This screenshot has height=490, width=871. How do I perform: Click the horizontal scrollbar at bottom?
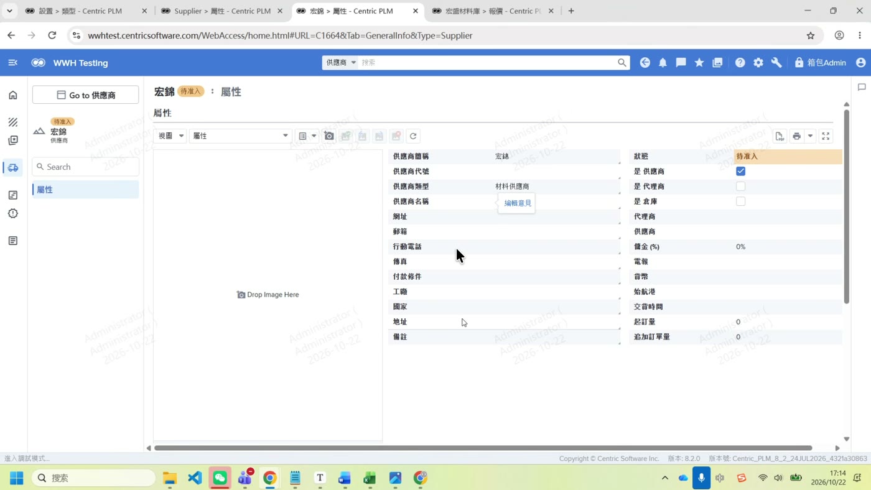(x=483, y=448)
